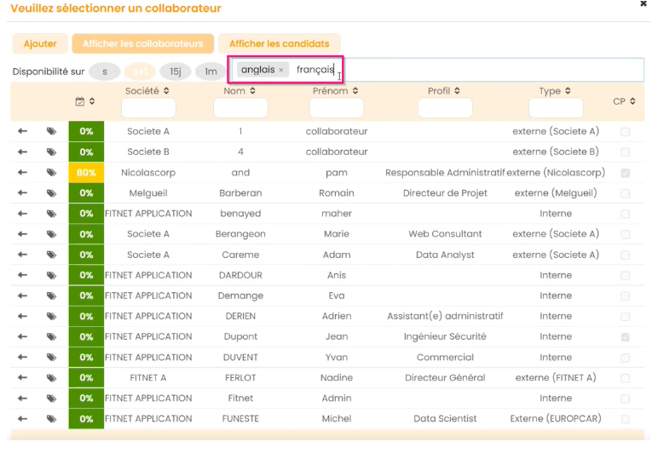Select the 'Afficher les collaborateurs' tab
This screenshot has width=658, height=453.
pyautogui.click(x=142, y=43)
